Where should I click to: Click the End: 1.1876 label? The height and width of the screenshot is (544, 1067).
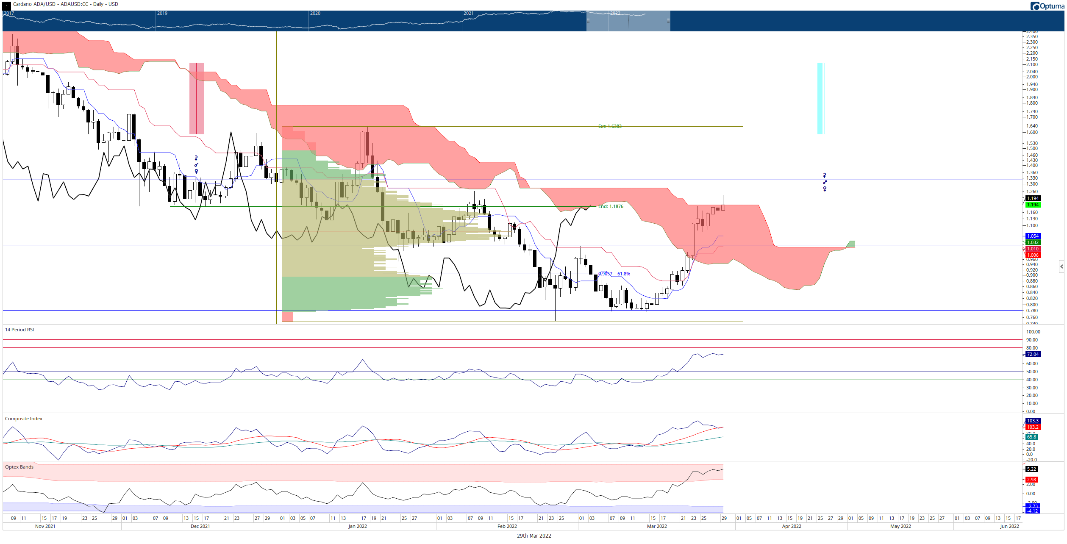pyautogui.click(x=611, y=206)
